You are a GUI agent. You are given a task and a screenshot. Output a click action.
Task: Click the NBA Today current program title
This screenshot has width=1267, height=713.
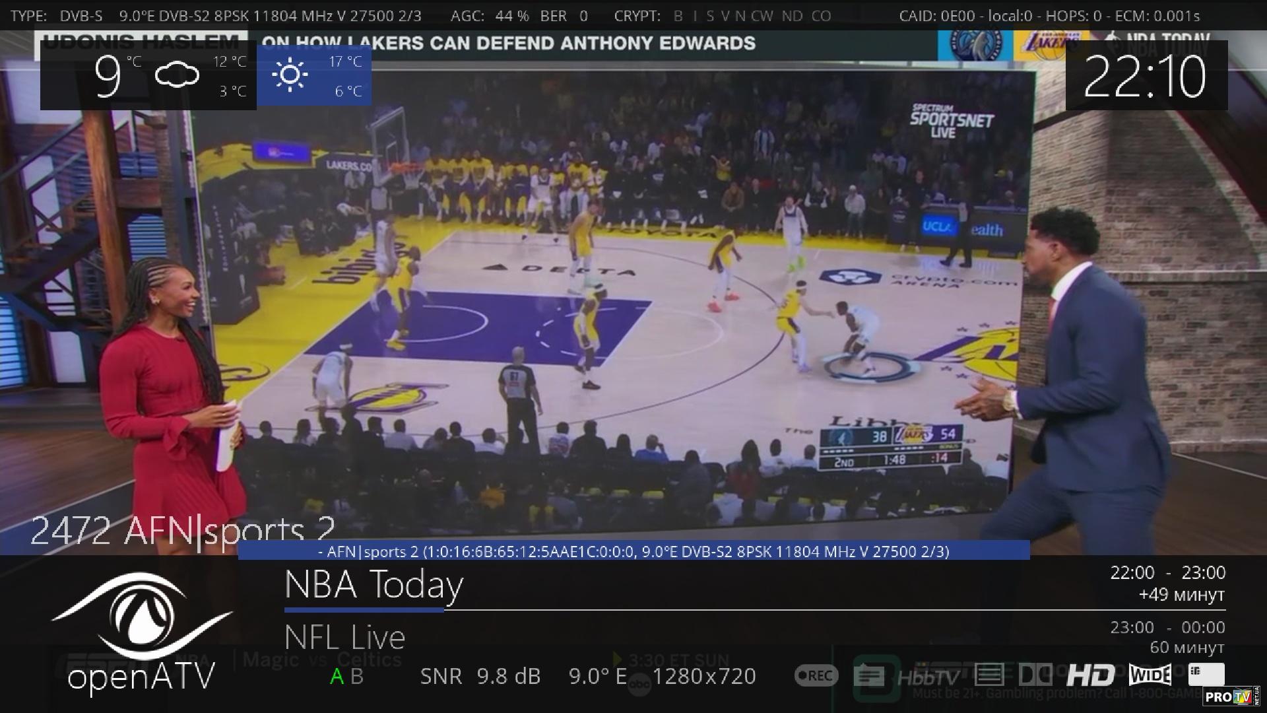point(374,584)
